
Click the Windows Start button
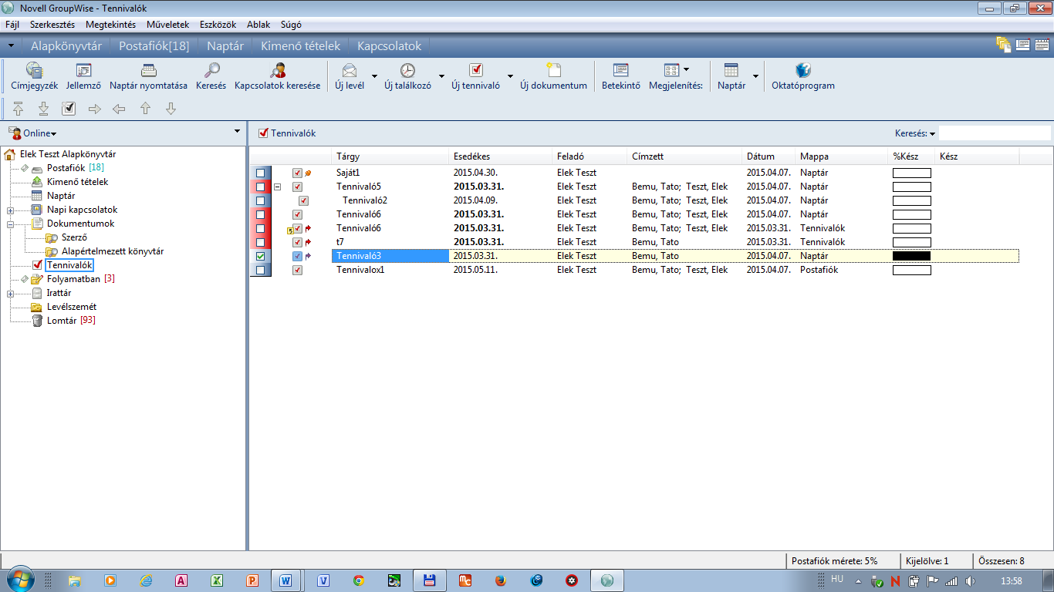point(19,580)
